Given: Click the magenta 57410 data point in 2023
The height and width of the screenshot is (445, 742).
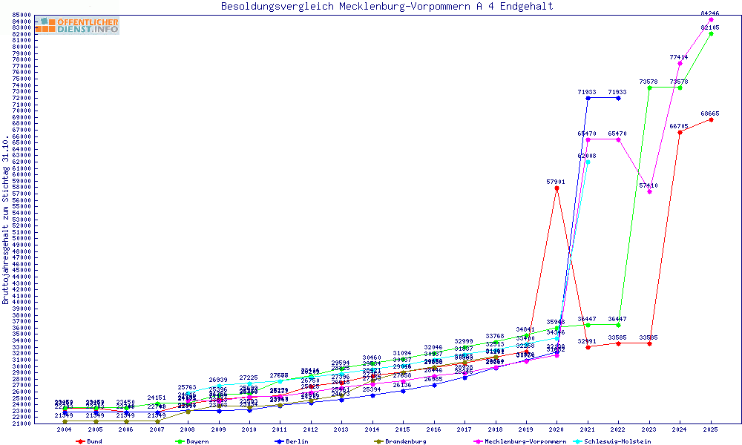Looking at the screenshot, I should tap(650, 191).
